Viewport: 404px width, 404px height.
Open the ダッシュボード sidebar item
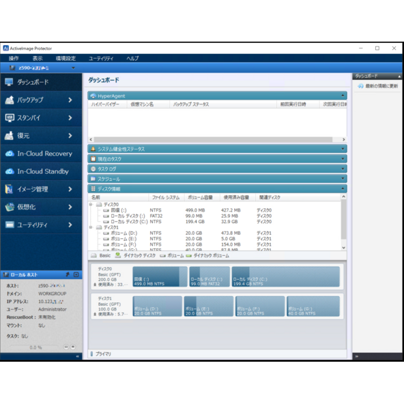pos(41,82)
